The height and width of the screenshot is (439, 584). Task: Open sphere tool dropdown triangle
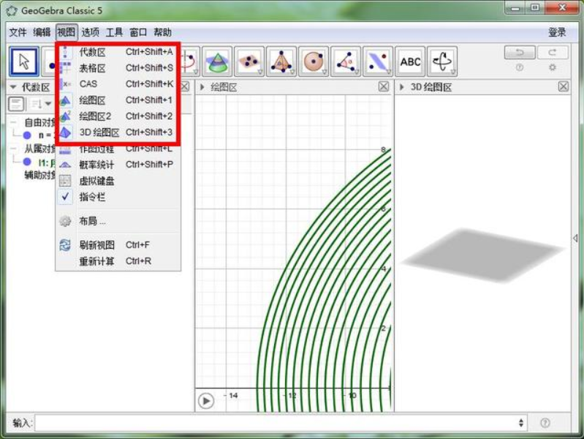pos(325,72)
